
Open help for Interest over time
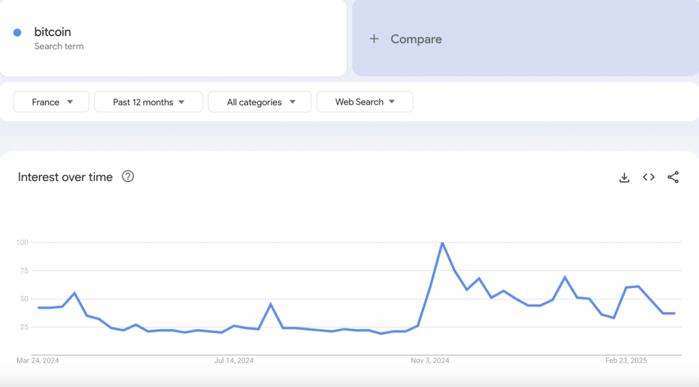tap(128, 177)
